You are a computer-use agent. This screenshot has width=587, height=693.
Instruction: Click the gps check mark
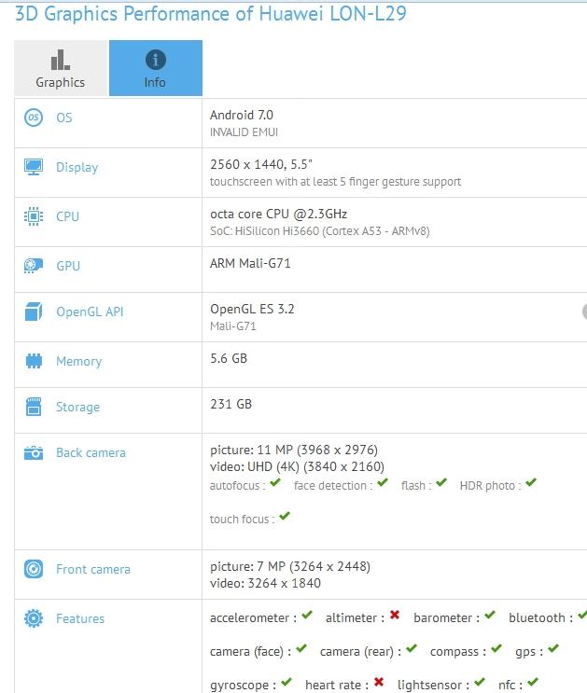point(553,648)
